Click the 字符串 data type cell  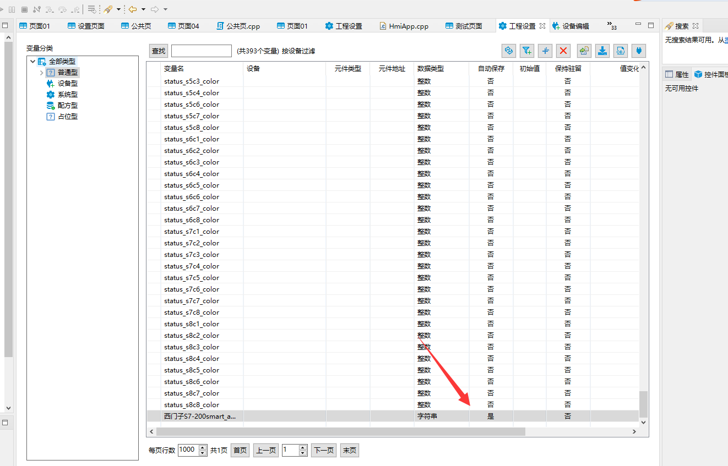pyautogui.click(x=442, y=416)
